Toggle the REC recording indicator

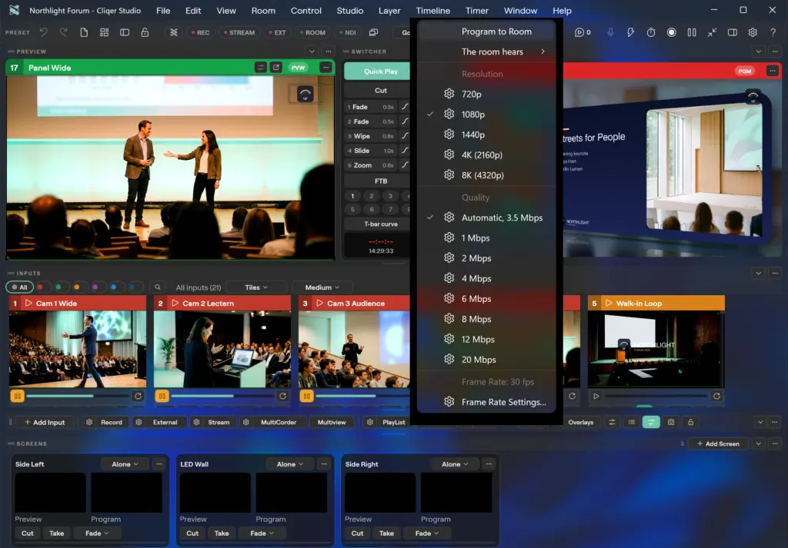point(200,32)
